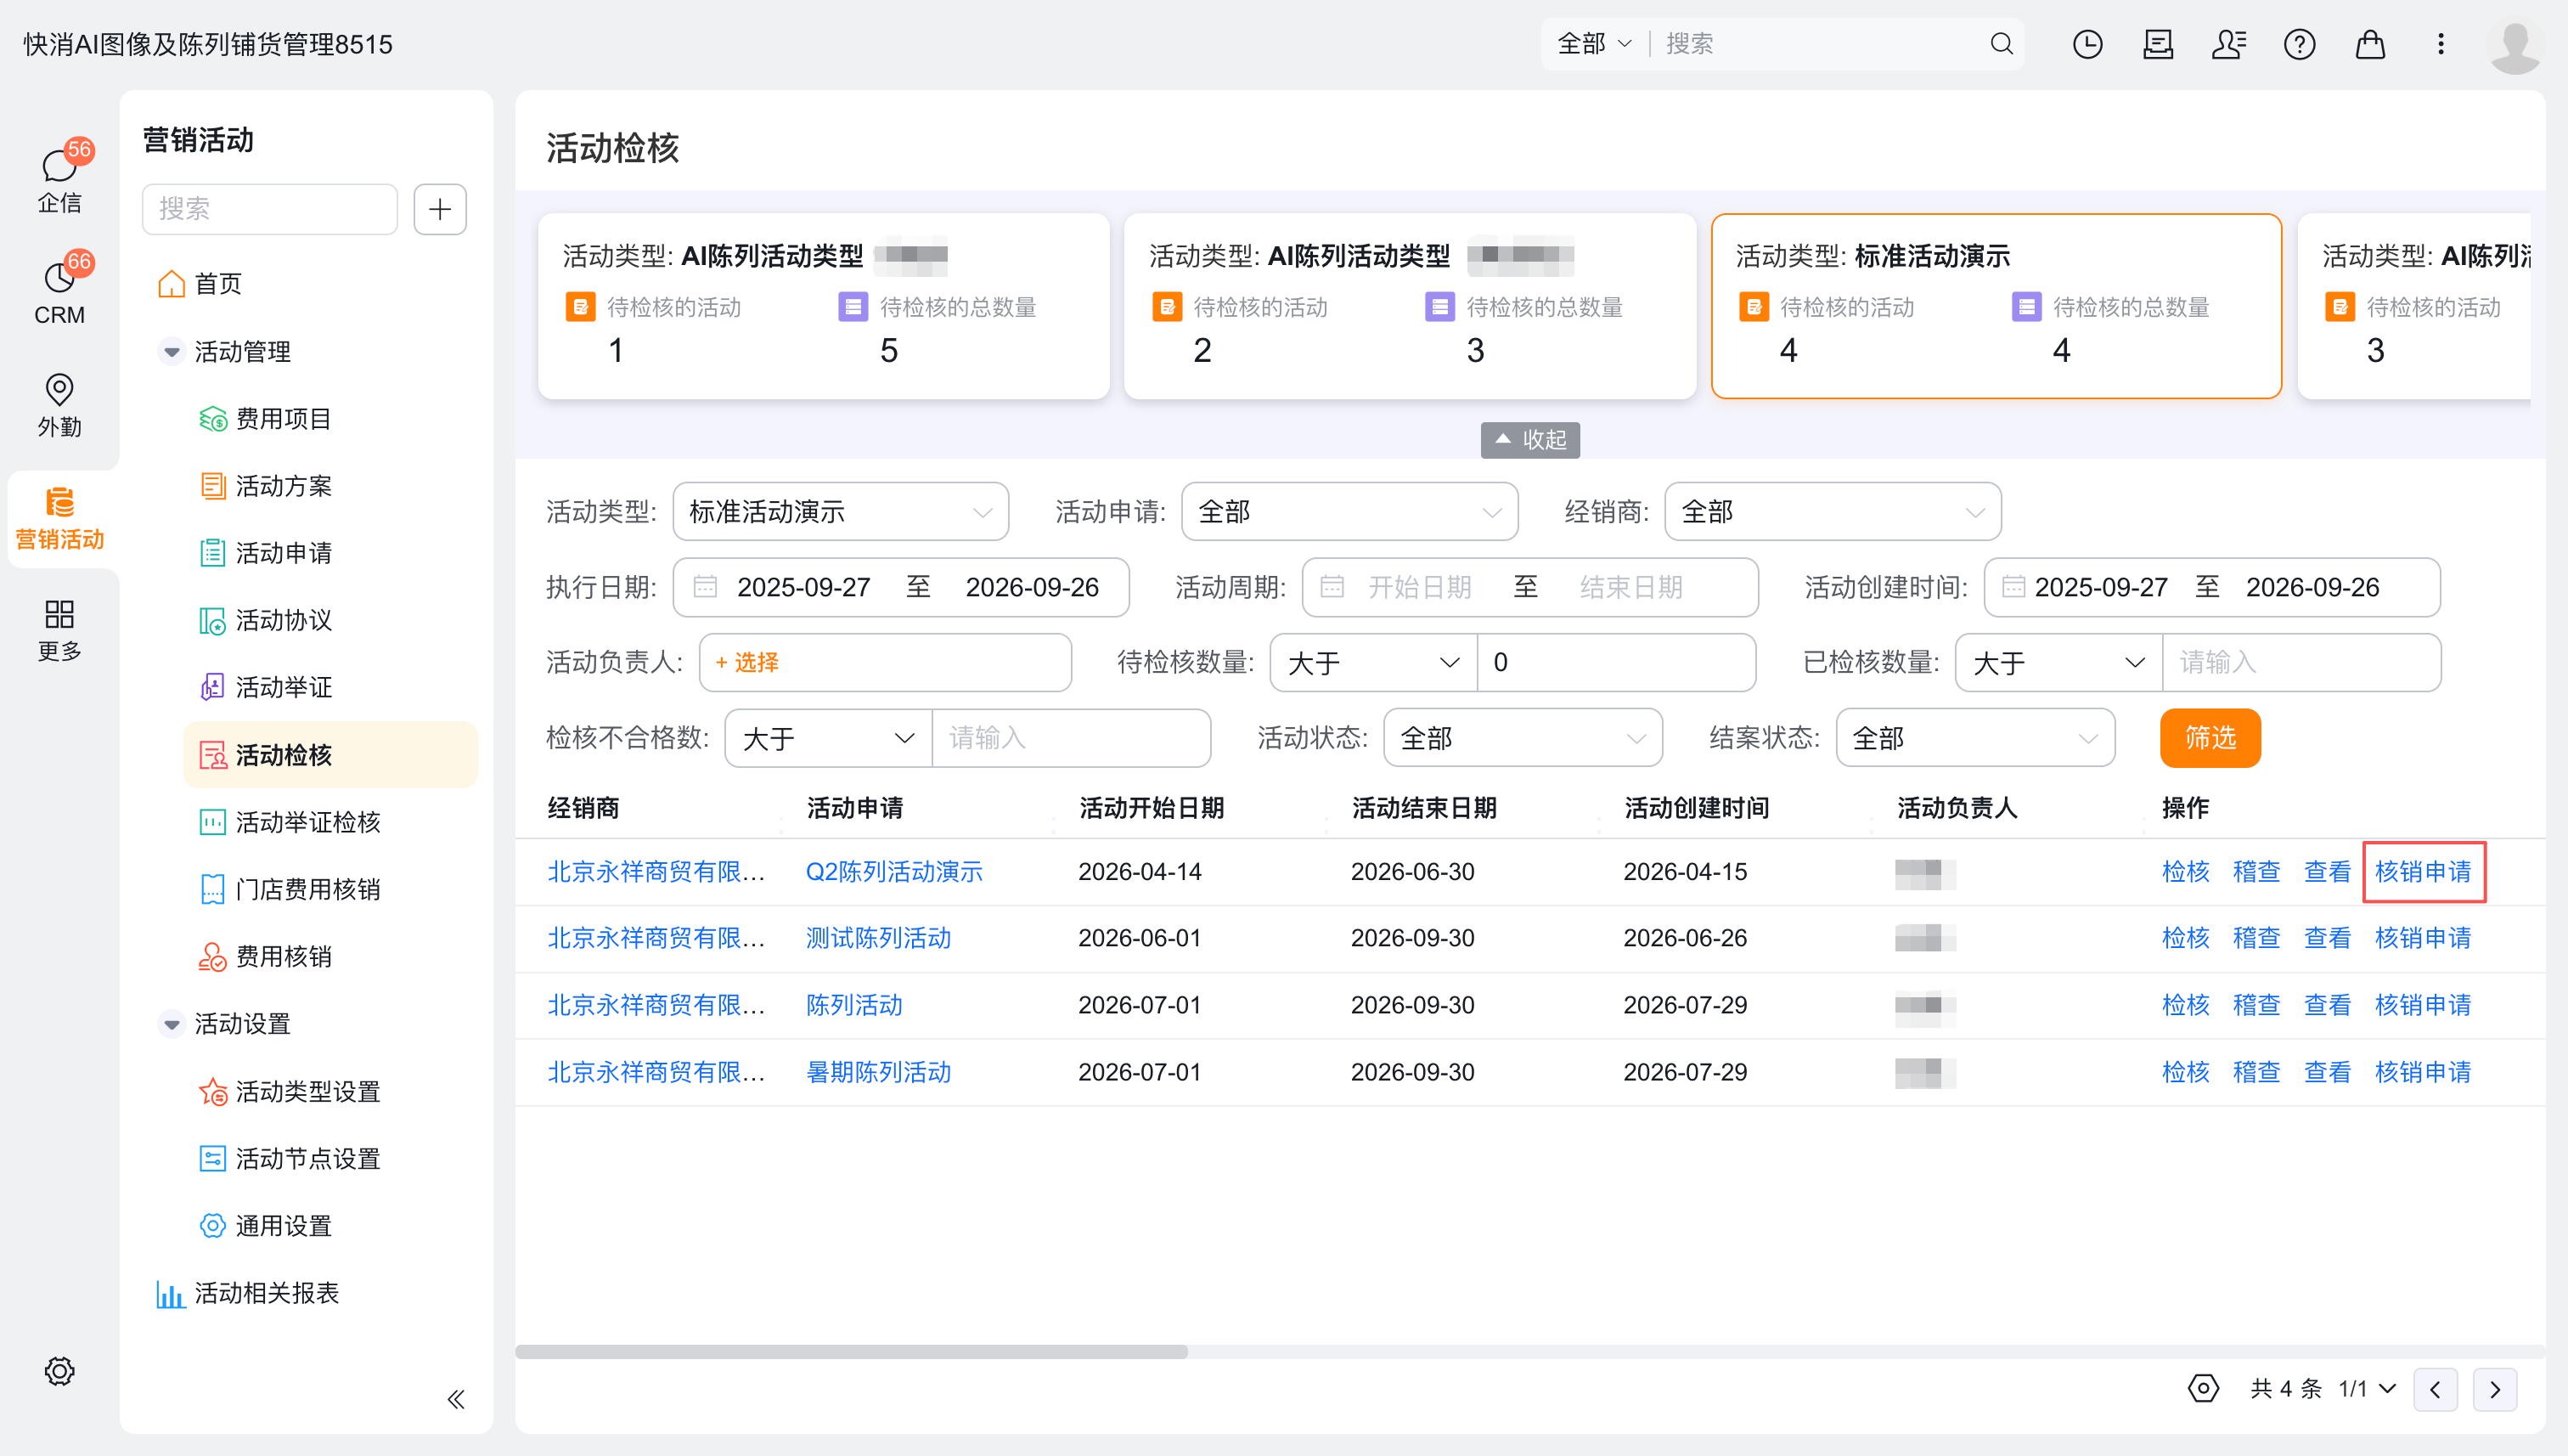
Task: Open the help question mark icon
Action: click(2299, 44)
